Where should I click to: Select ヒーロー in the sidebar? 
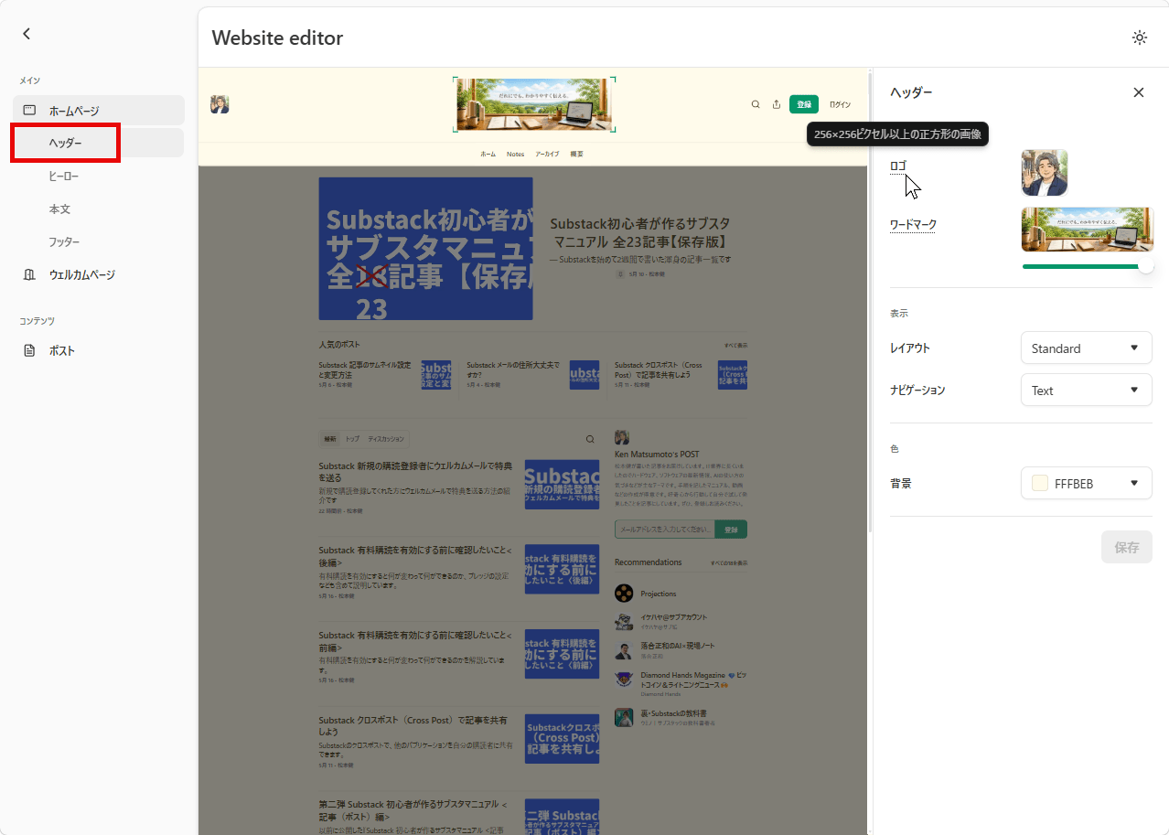tap(64, 176)
